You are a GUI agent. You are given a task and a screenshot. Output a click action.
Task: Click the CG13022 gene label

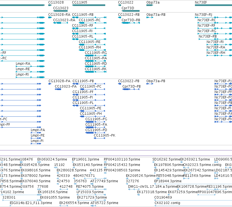126,2
